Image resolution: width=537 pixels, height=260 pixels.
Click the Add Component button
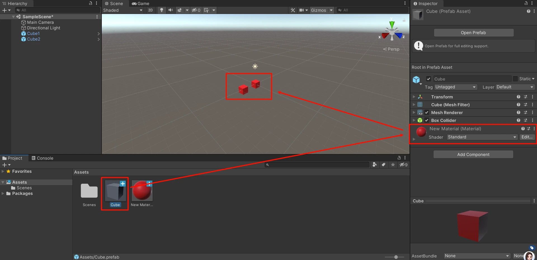pyautogui.click(x=473, y=154)
